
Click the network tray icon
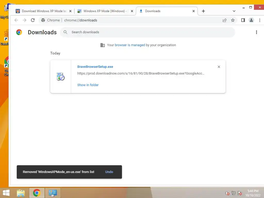[x=234, y=193]
